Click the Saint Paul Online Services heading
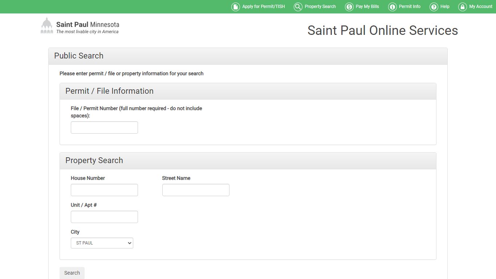The height and width of the screenshot is (279, 496). click(383, 31)
